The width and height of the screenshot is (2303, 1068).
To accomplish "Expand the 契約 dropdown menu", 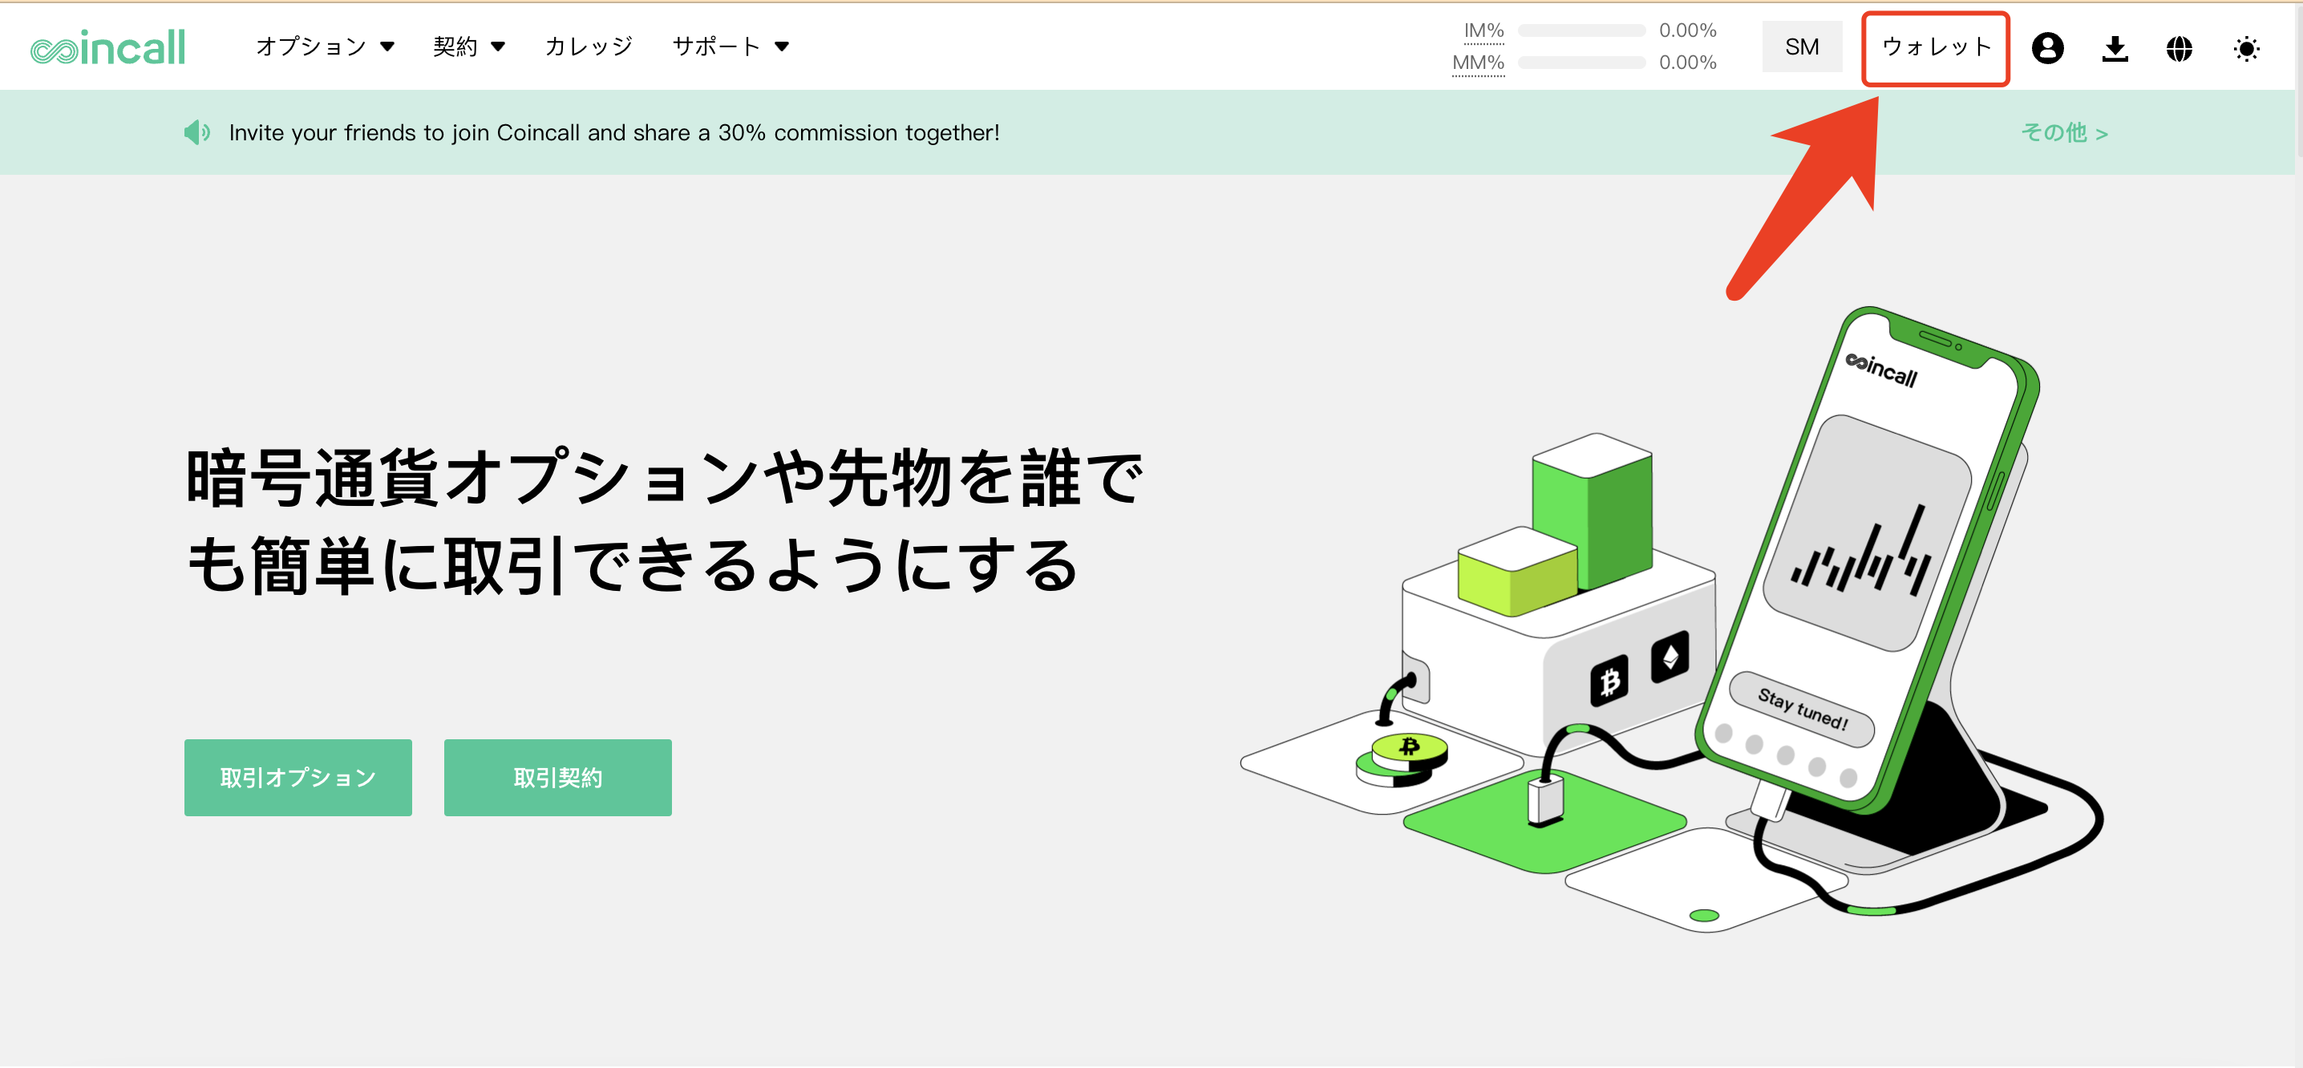I will (x=468, y=47).
